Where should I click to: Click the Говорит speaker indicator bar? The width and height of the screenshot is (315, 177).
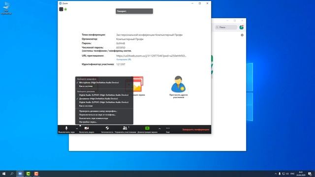click(134, 11)
